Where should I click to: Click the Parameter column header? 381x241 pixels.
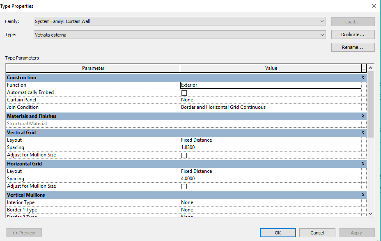[x=93, y=68]
